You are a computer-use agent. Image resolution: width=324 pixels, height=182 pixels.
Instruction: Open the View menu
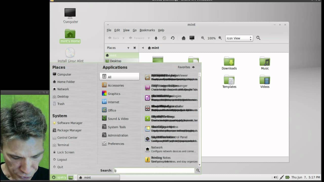(x=126, y=30)
